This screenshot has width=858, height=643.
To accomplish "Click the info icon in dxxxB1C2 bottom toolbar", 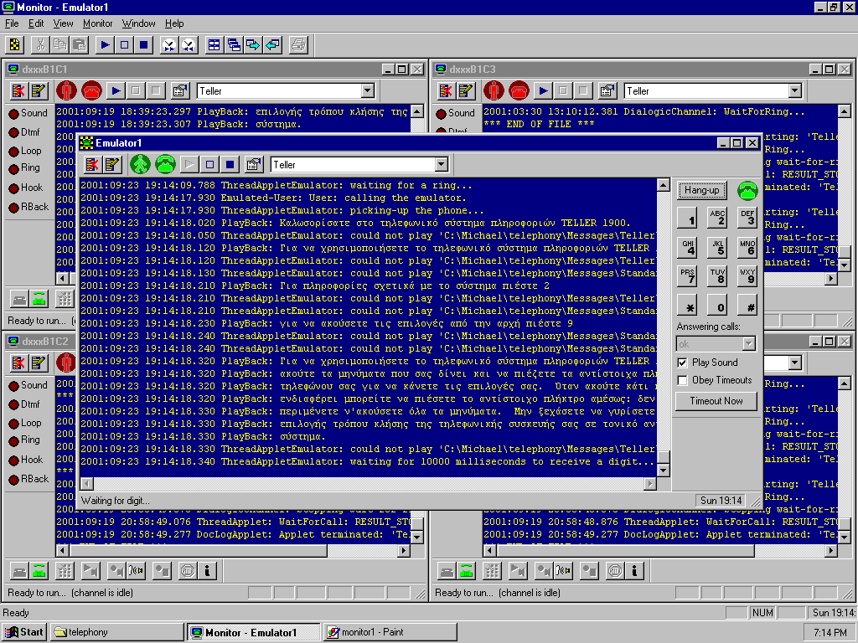I will point(208,571).
